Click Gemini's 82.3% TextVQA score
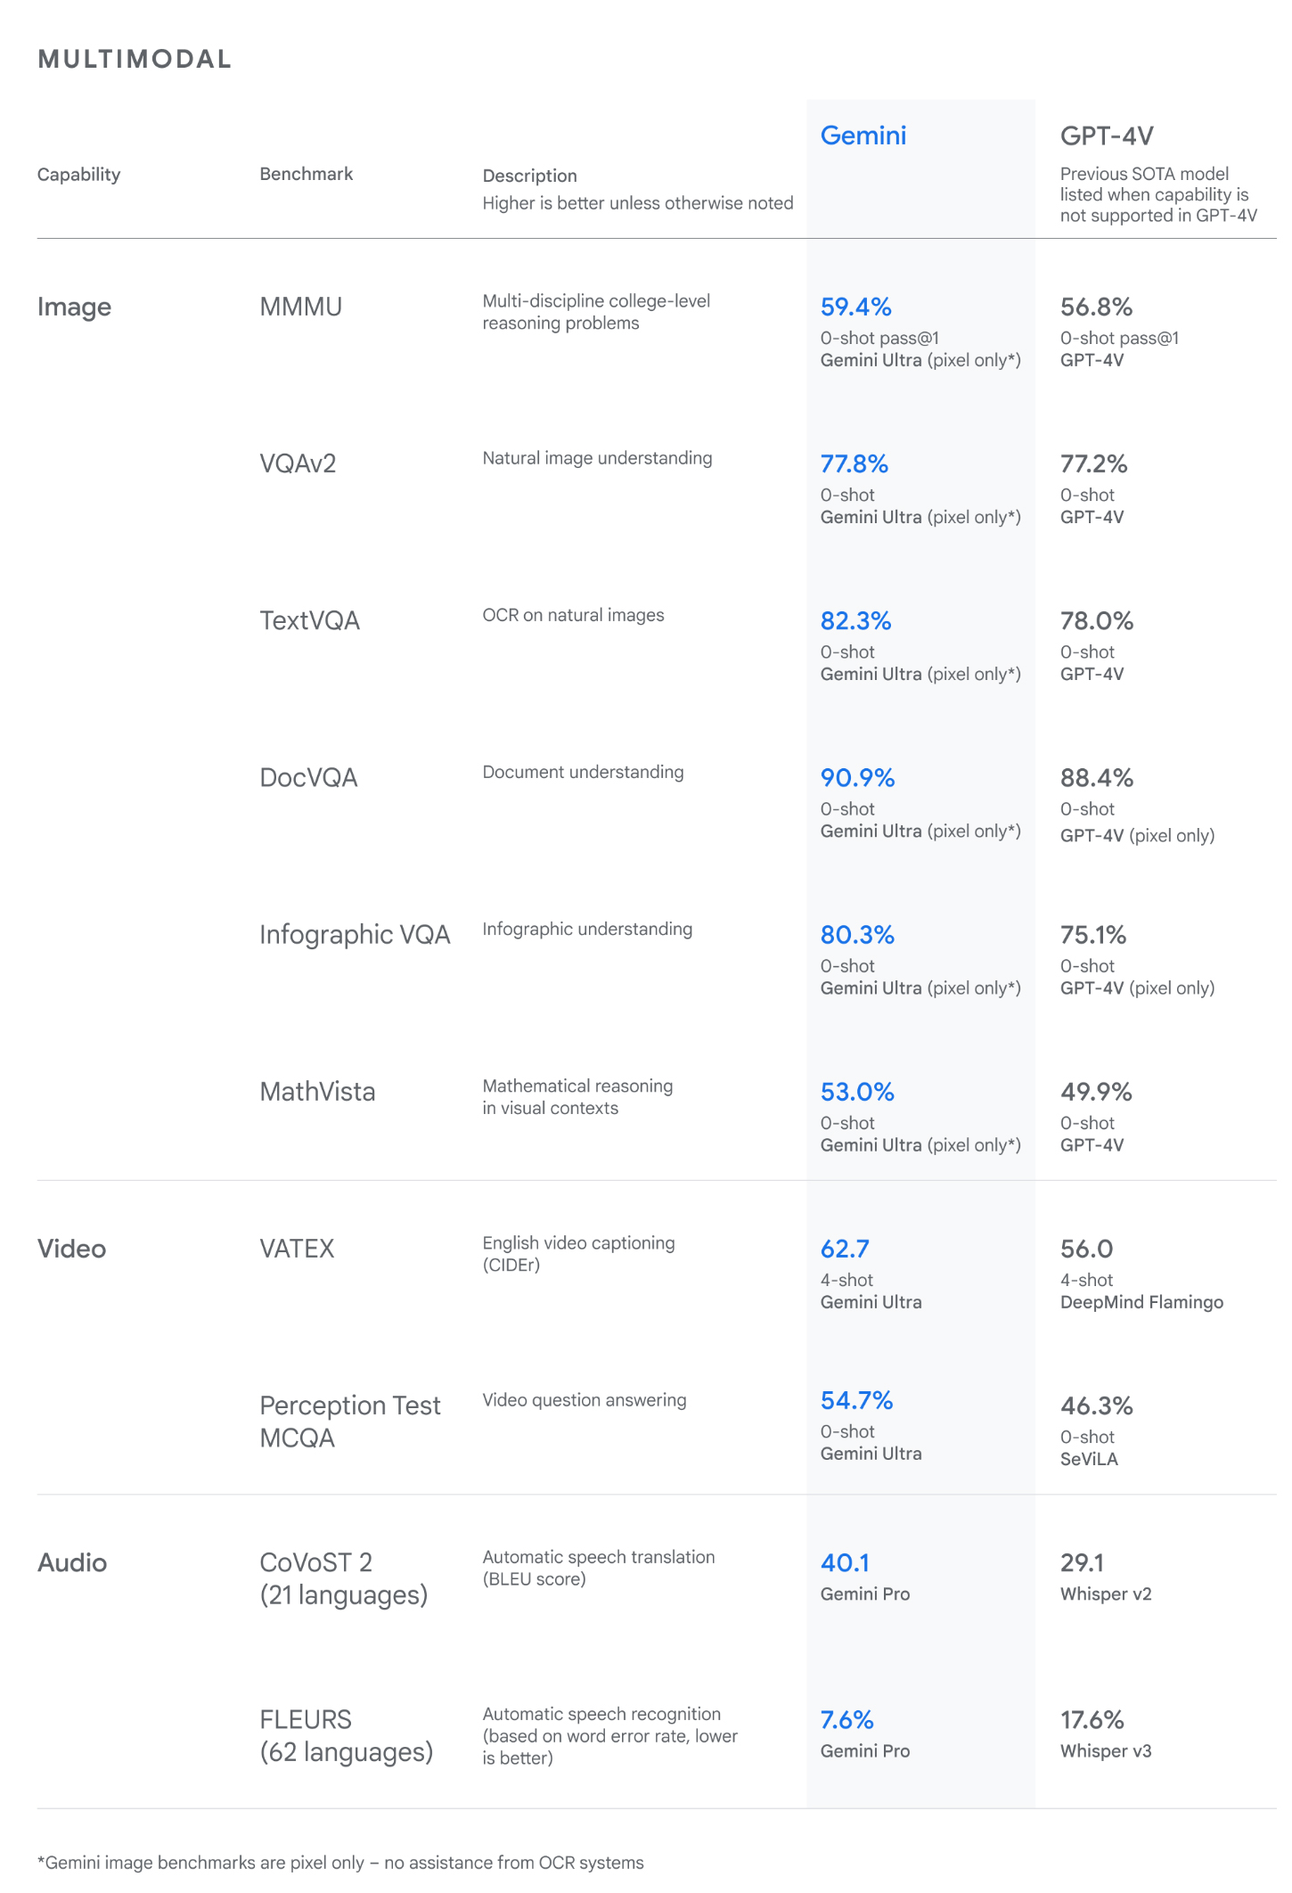1292x1893 pixels. click(855, 620)
